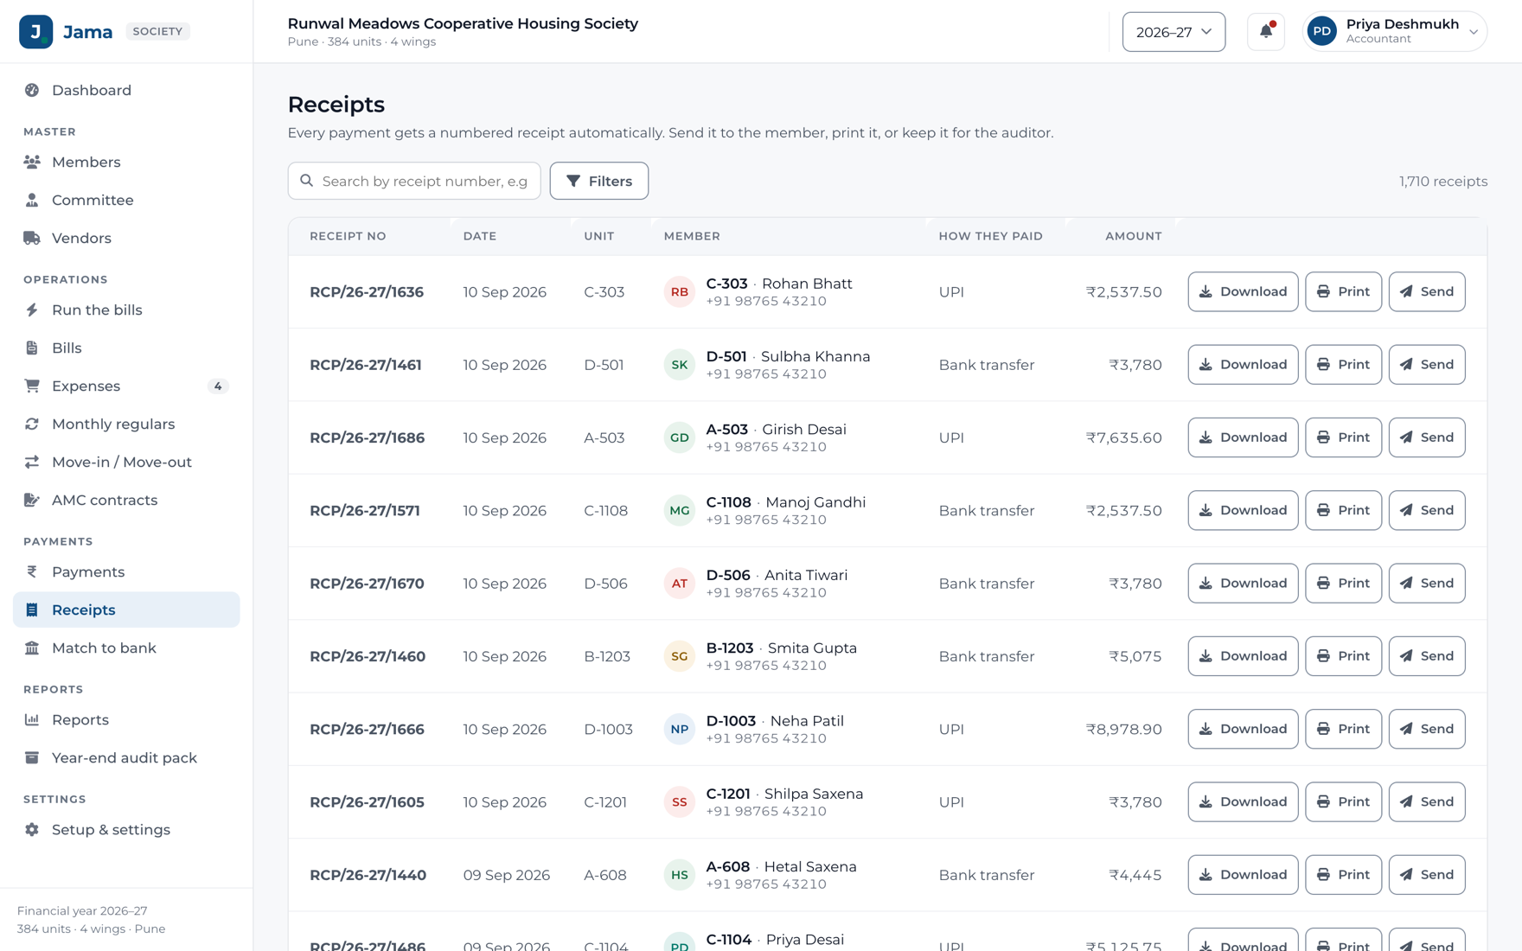The image size is (1522, 951).
Task: Click the Vendors truck icon
Action: coord(32,238)
